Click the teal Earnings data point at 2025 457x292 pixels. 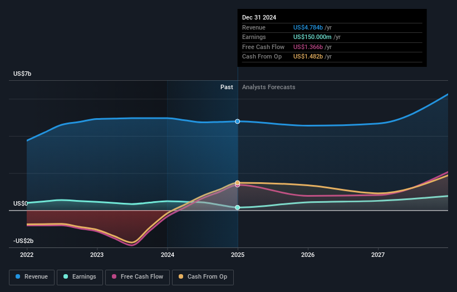pos(238,207)
